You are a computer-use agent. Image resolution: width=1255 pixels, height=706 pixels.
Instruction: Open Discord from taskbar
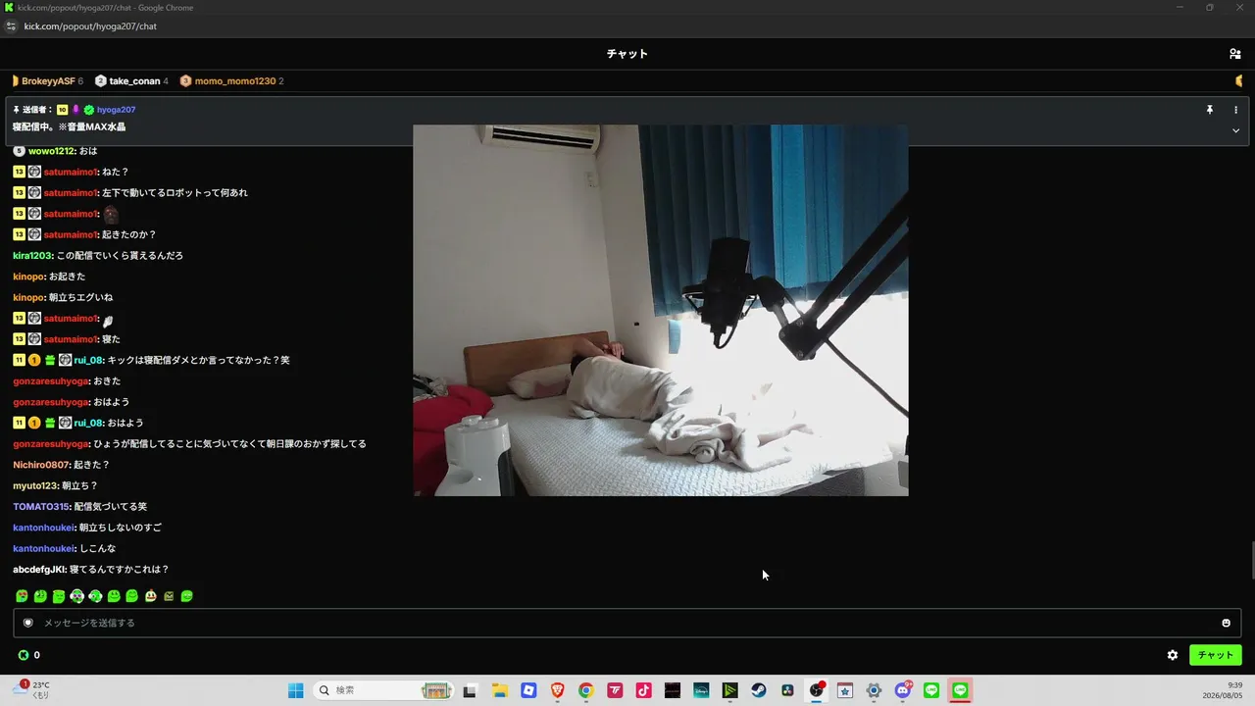pyautogui.click(x=903, y=690)
